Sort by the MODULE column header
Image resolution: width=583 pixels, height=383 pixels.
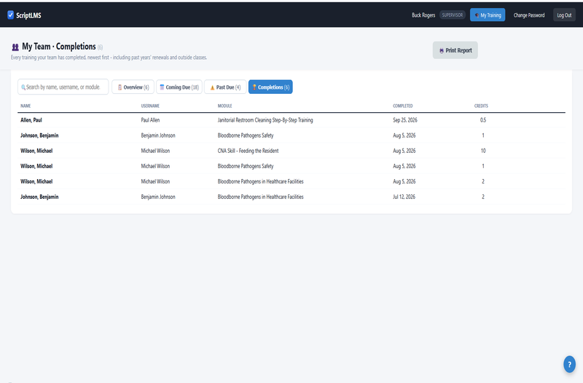coord(224,106)
